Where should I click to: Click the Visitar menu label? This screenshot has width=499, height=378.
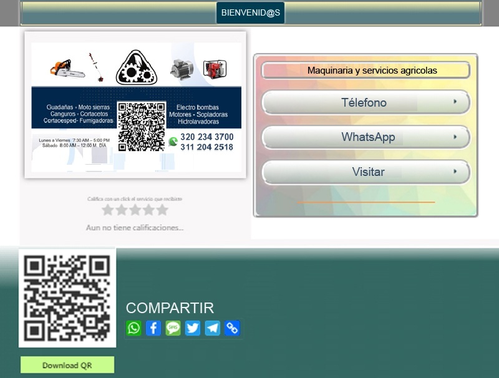pos(368,172)
